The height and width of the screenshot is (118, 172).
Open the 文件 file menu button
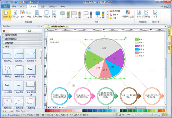coord(6,6)
